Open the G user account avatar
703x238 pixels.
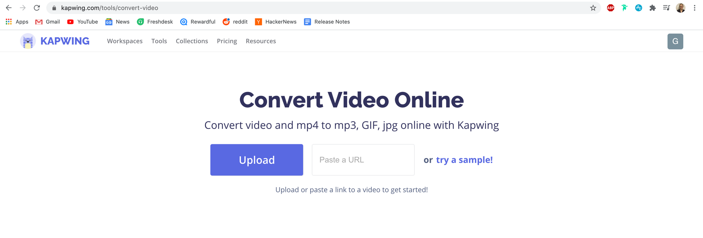(x=675, y=41)
